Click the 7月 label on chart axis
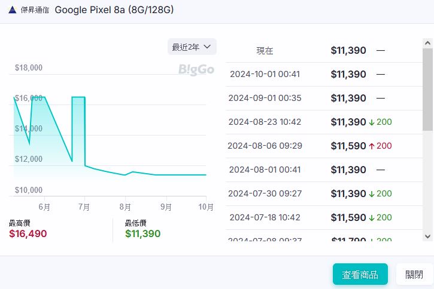The image size is (434, 289). [x=84, y=207]
